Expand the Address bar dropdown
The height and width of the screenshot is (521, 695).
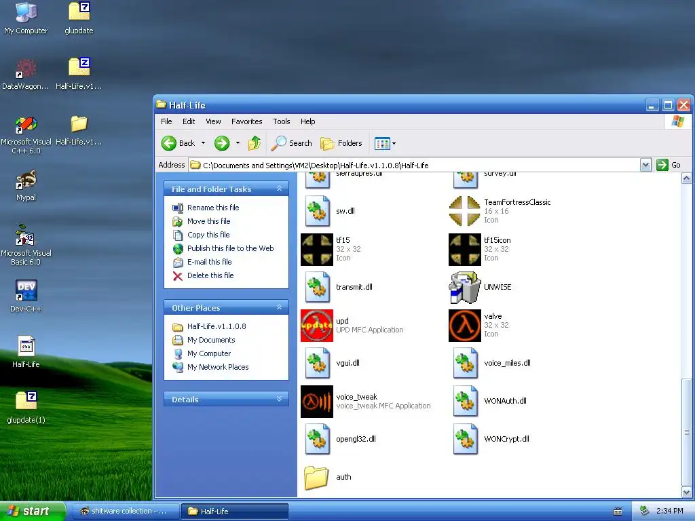pyautogui.click(x=646, y=166)
